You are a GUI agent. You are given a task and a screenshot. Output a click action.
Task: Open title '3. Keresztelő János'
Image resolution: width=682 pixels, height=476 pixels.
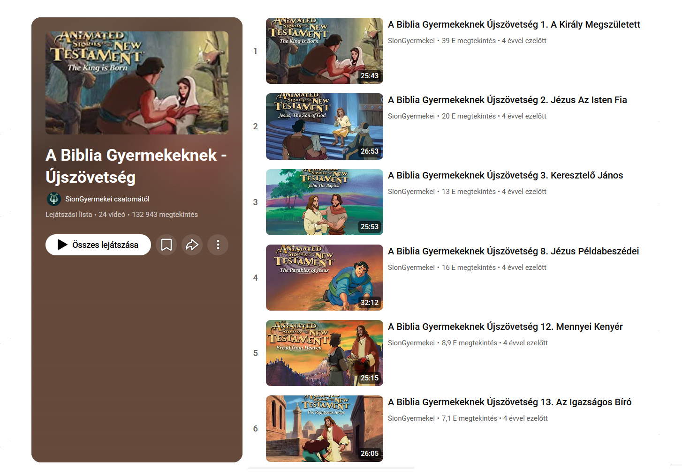505,175
